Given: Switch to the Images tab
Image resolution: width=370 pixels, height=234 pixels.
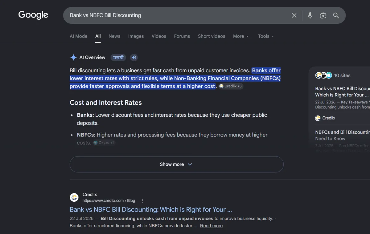Looking at the screenshot, I should pos(136,36).
